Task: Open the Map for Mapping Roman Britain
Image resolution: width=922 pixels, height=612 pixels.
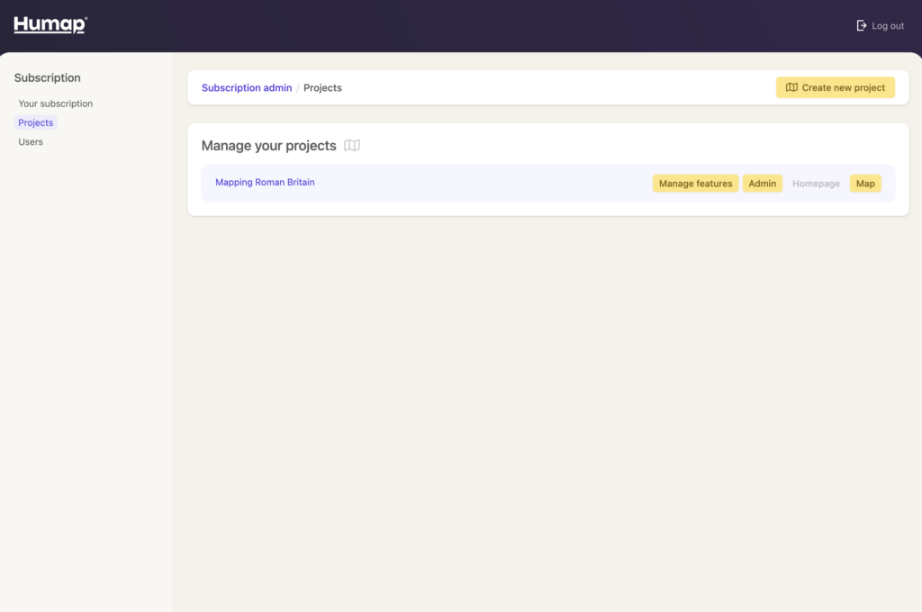Action: pyautogui.click(x=865, y=184)
